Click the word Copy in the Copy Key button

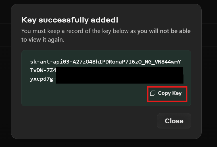(164, 93)
